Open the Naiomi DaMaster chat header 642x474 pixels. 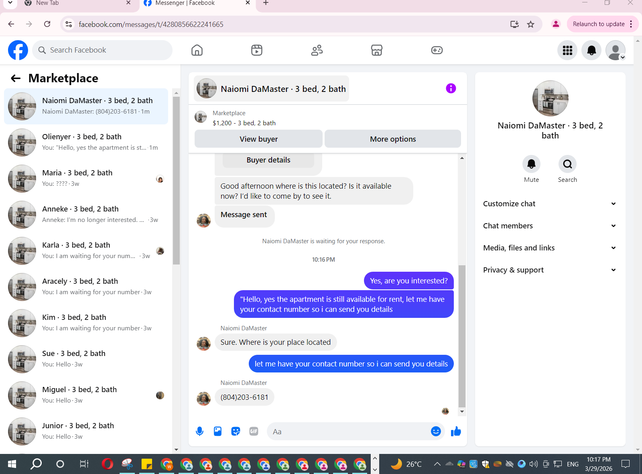272,89
